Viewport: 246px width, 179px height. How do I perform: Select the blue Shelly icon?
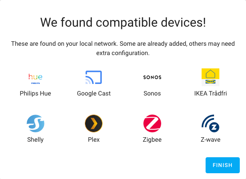click(35, 123)
